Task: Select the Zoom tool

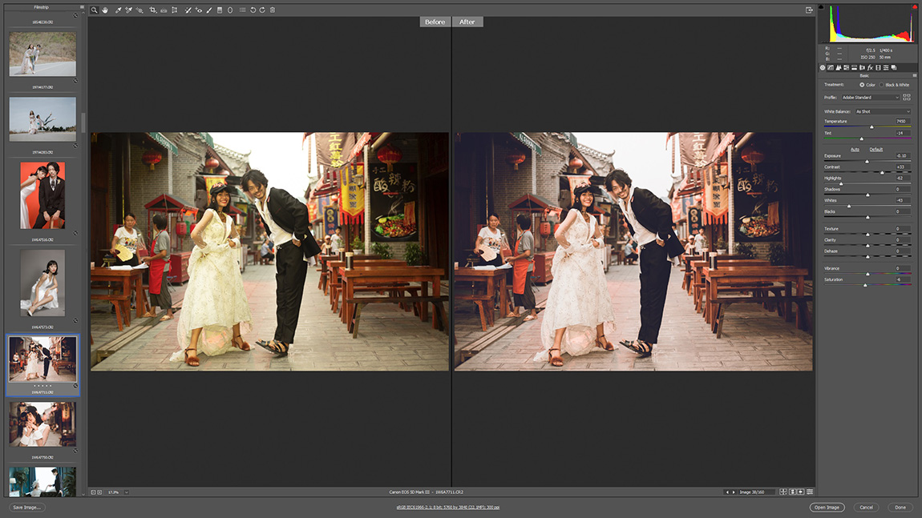Action: [x=94, y=10]
